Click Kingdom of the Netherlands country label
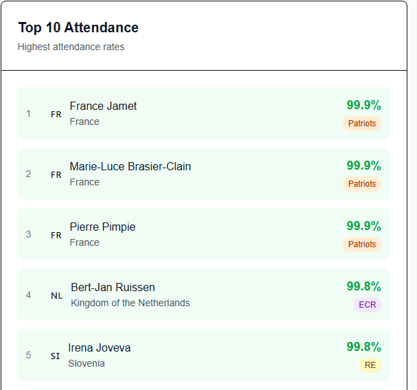This screenshot has width=417, height=390. [x=130, y=303]
